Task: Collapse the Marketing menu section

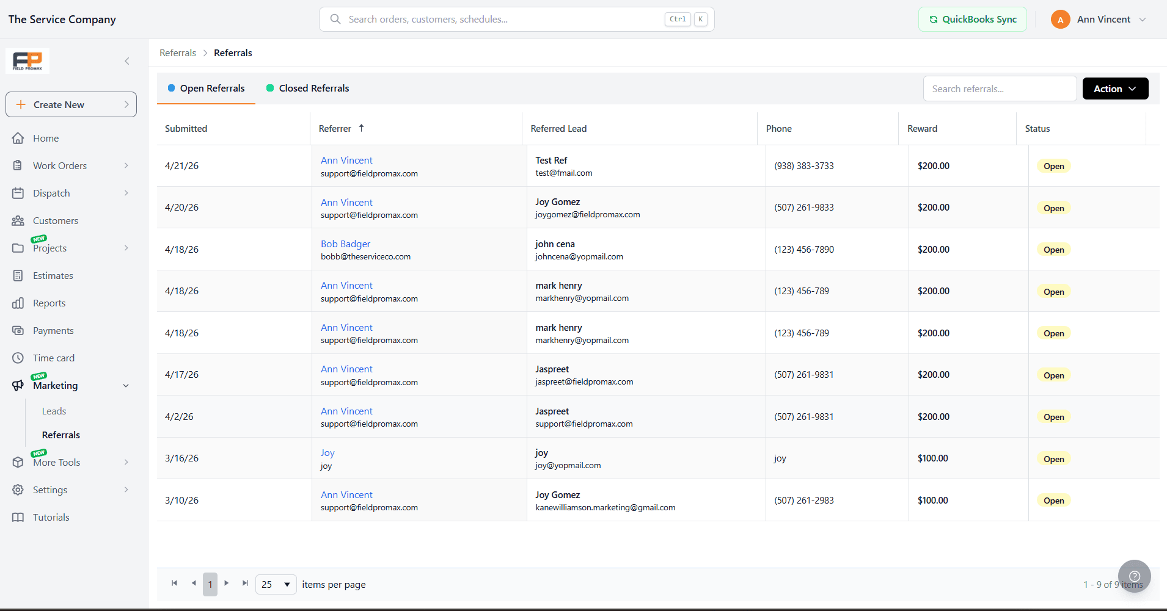Action: pyautogui.click(x=126, y=386)
